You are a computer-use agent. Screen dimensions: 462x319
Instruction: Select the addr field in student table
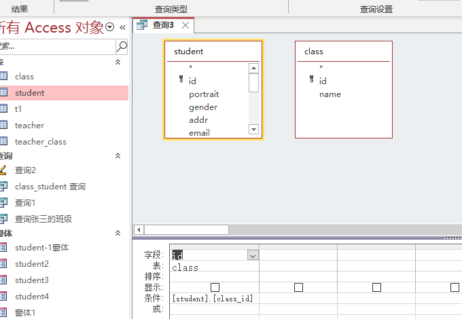198,120
